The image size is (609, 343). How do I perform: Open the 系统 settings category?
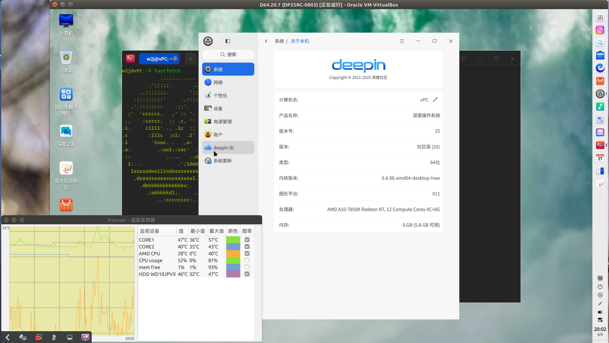click(x=228, y=69)
